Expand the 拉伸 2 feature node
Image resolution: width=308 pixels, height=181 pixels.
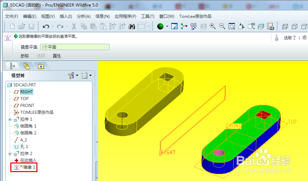[10, 154]
